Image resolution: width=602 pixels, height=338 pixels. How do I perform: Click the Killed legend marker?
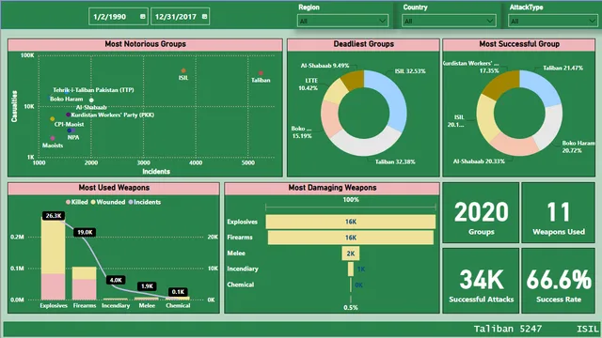pyautogui.click(x=68, y=202)
